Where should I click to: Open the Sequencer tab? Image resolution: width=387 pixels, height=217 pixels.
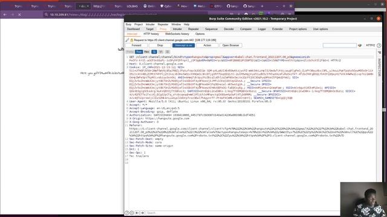211,29
